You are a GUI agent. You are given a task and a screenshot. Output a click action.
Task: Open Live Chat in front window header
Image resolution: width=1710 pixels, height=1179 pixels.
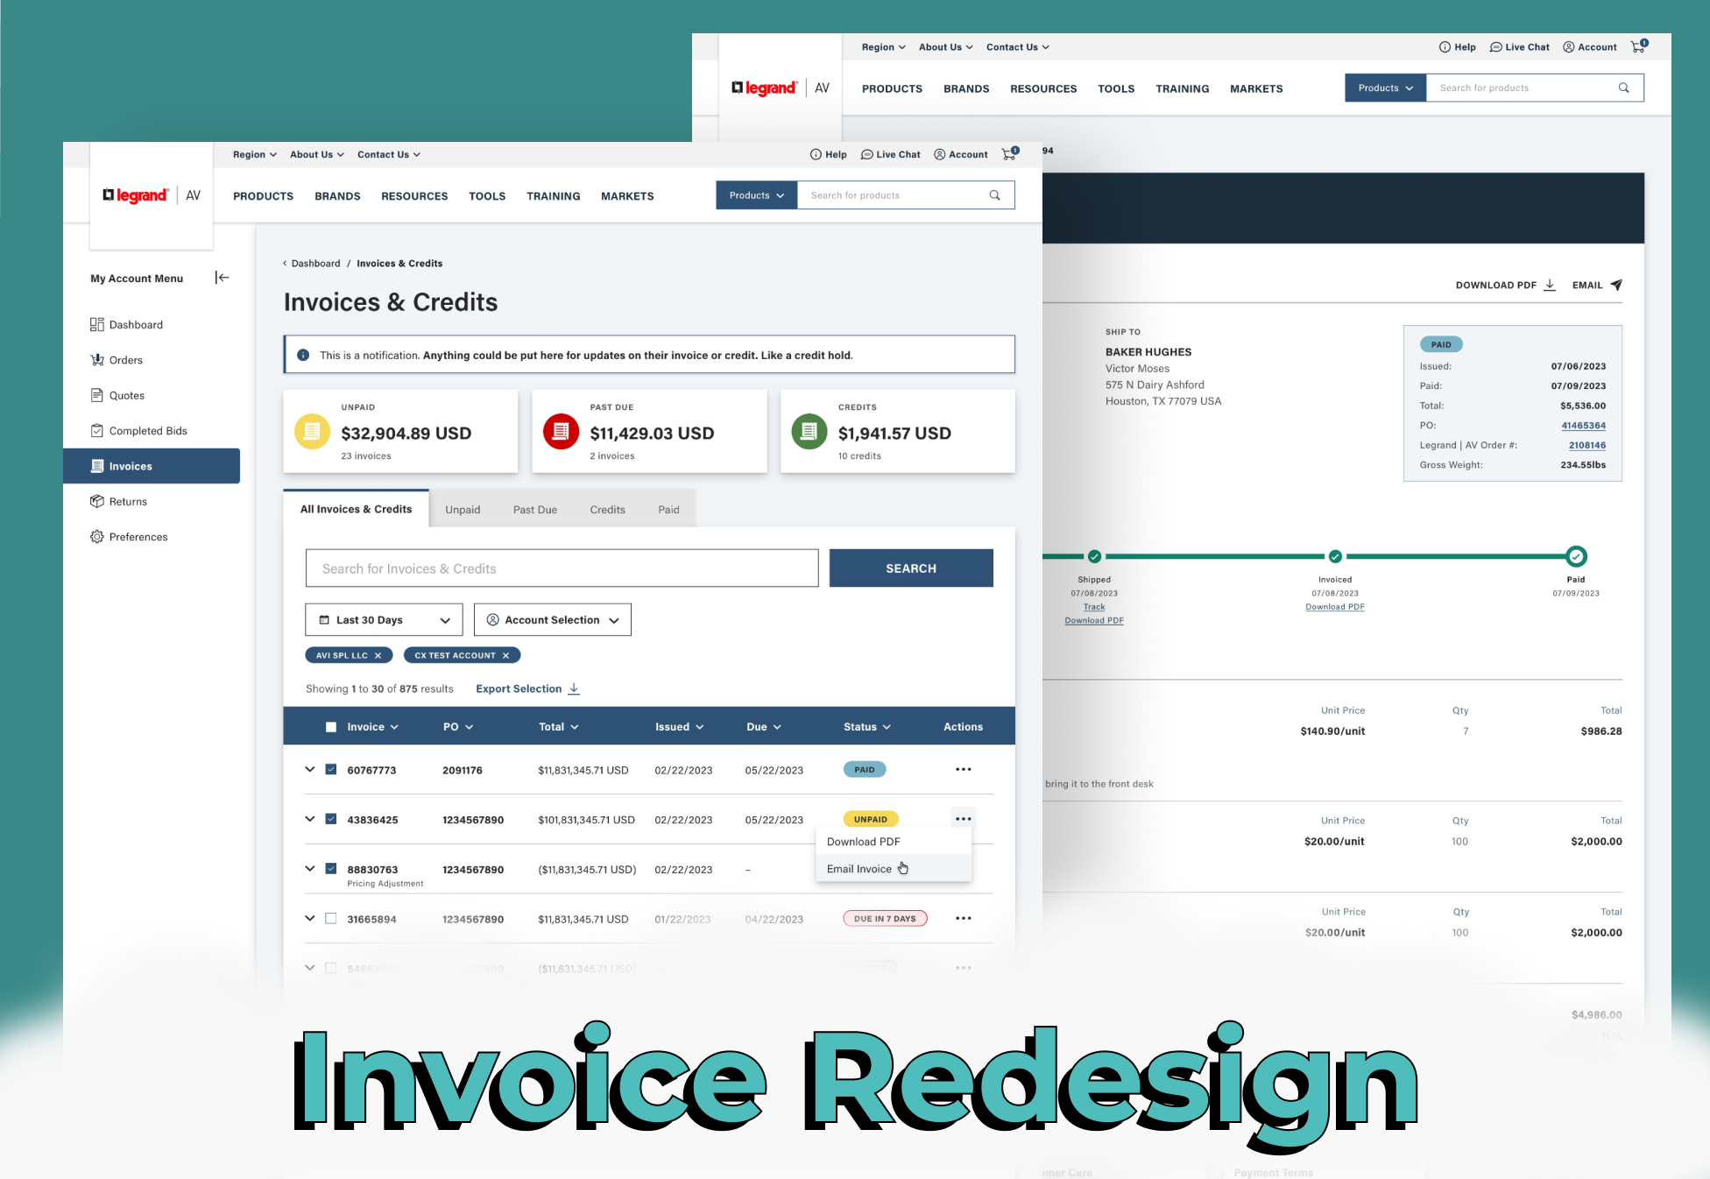pos(891,154)
